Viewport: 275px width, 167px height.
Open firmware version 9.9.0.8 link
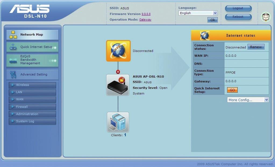146,14
